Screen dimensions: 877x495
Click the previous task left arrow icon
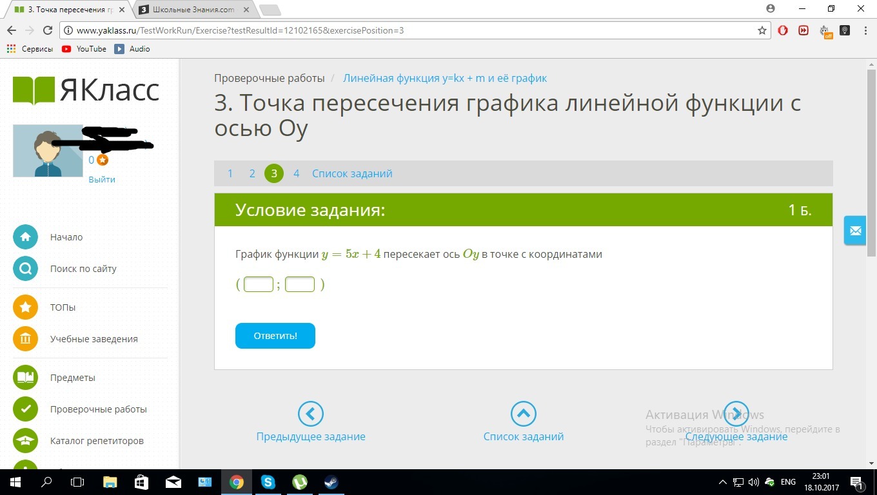pos(310,414)
